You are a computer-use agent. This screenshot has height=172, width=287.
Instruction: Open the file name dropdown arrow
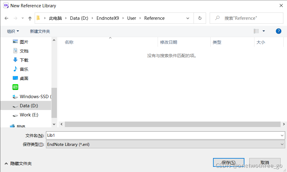pyautogui.click(x=282, y=136)
